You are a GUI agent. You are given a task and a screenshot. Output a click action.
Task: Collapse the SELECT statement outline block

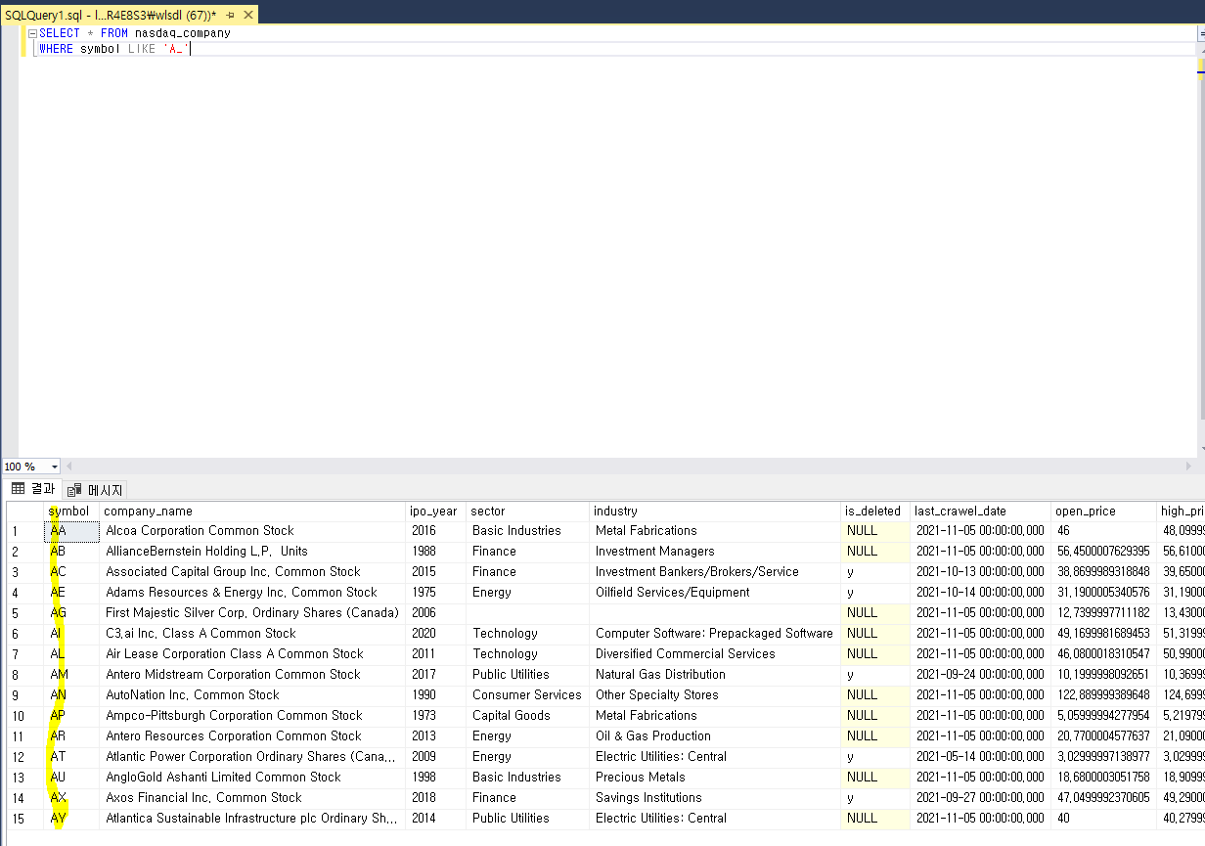tap(32, 33)
